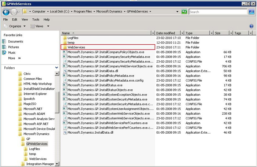
Task: Select Microsoft ASP.NET in folder tree
Action: pos(36,124)
